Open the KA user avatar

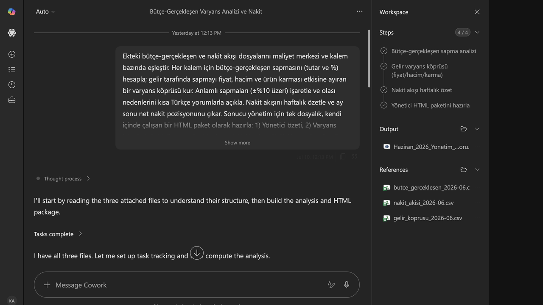click(11, 301)
